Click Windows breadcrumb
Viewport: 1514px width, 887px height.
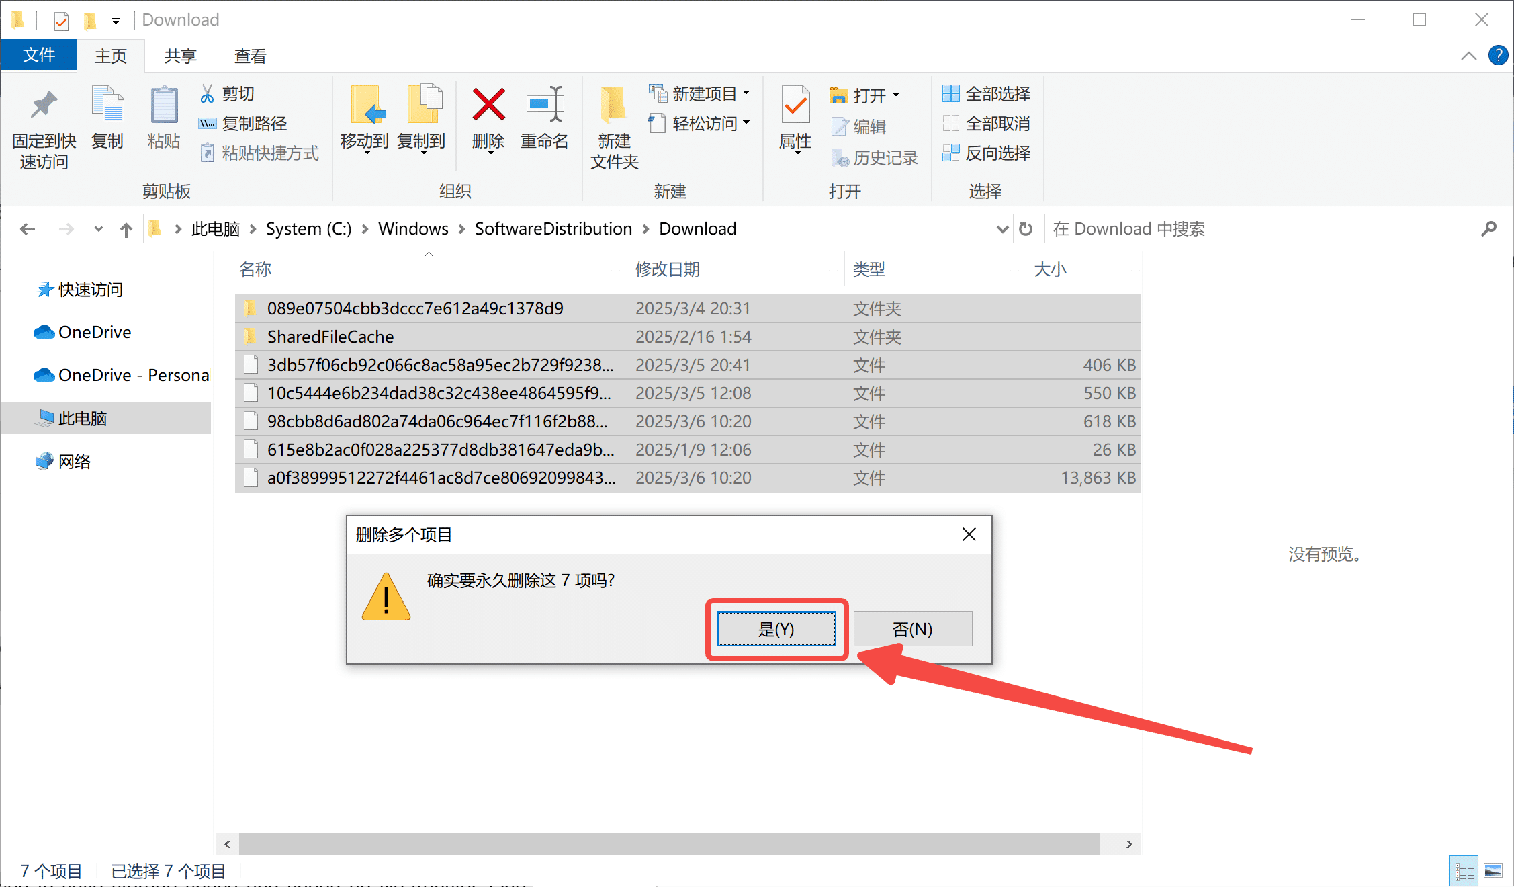click(x=413, y=229)
